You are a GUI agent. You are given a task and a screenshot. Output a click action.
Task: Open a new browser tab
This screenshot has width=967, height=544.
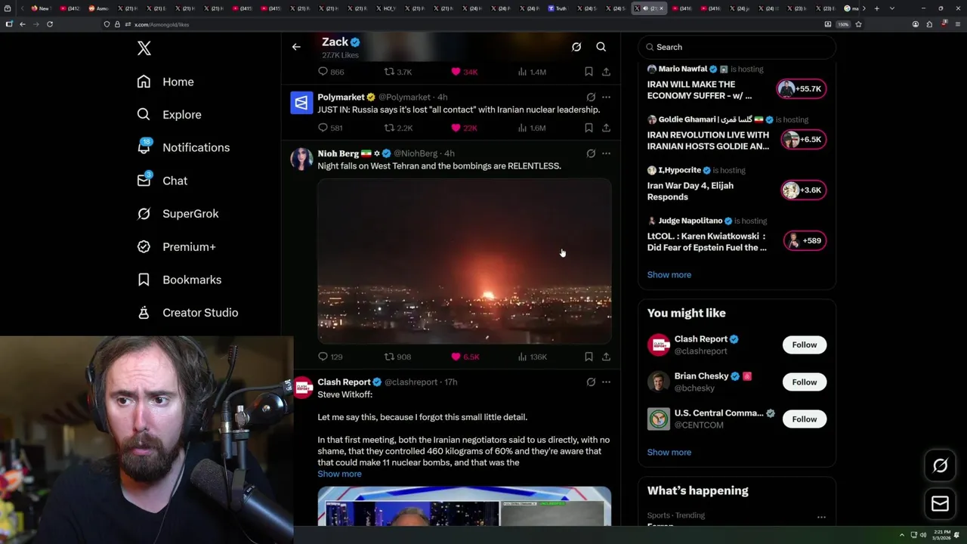pyautogui.click(x=876, y=8)
